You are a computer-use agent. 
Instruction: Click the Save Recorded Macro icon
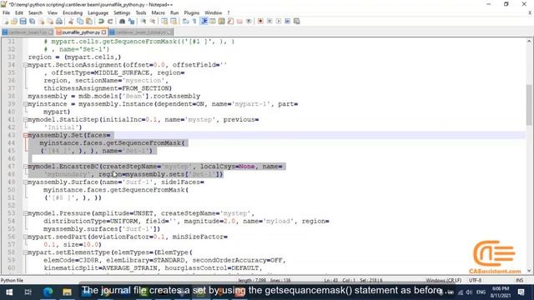coord(297,22)
